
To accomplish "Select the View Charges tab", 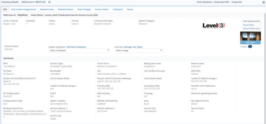I will [84, 9].
